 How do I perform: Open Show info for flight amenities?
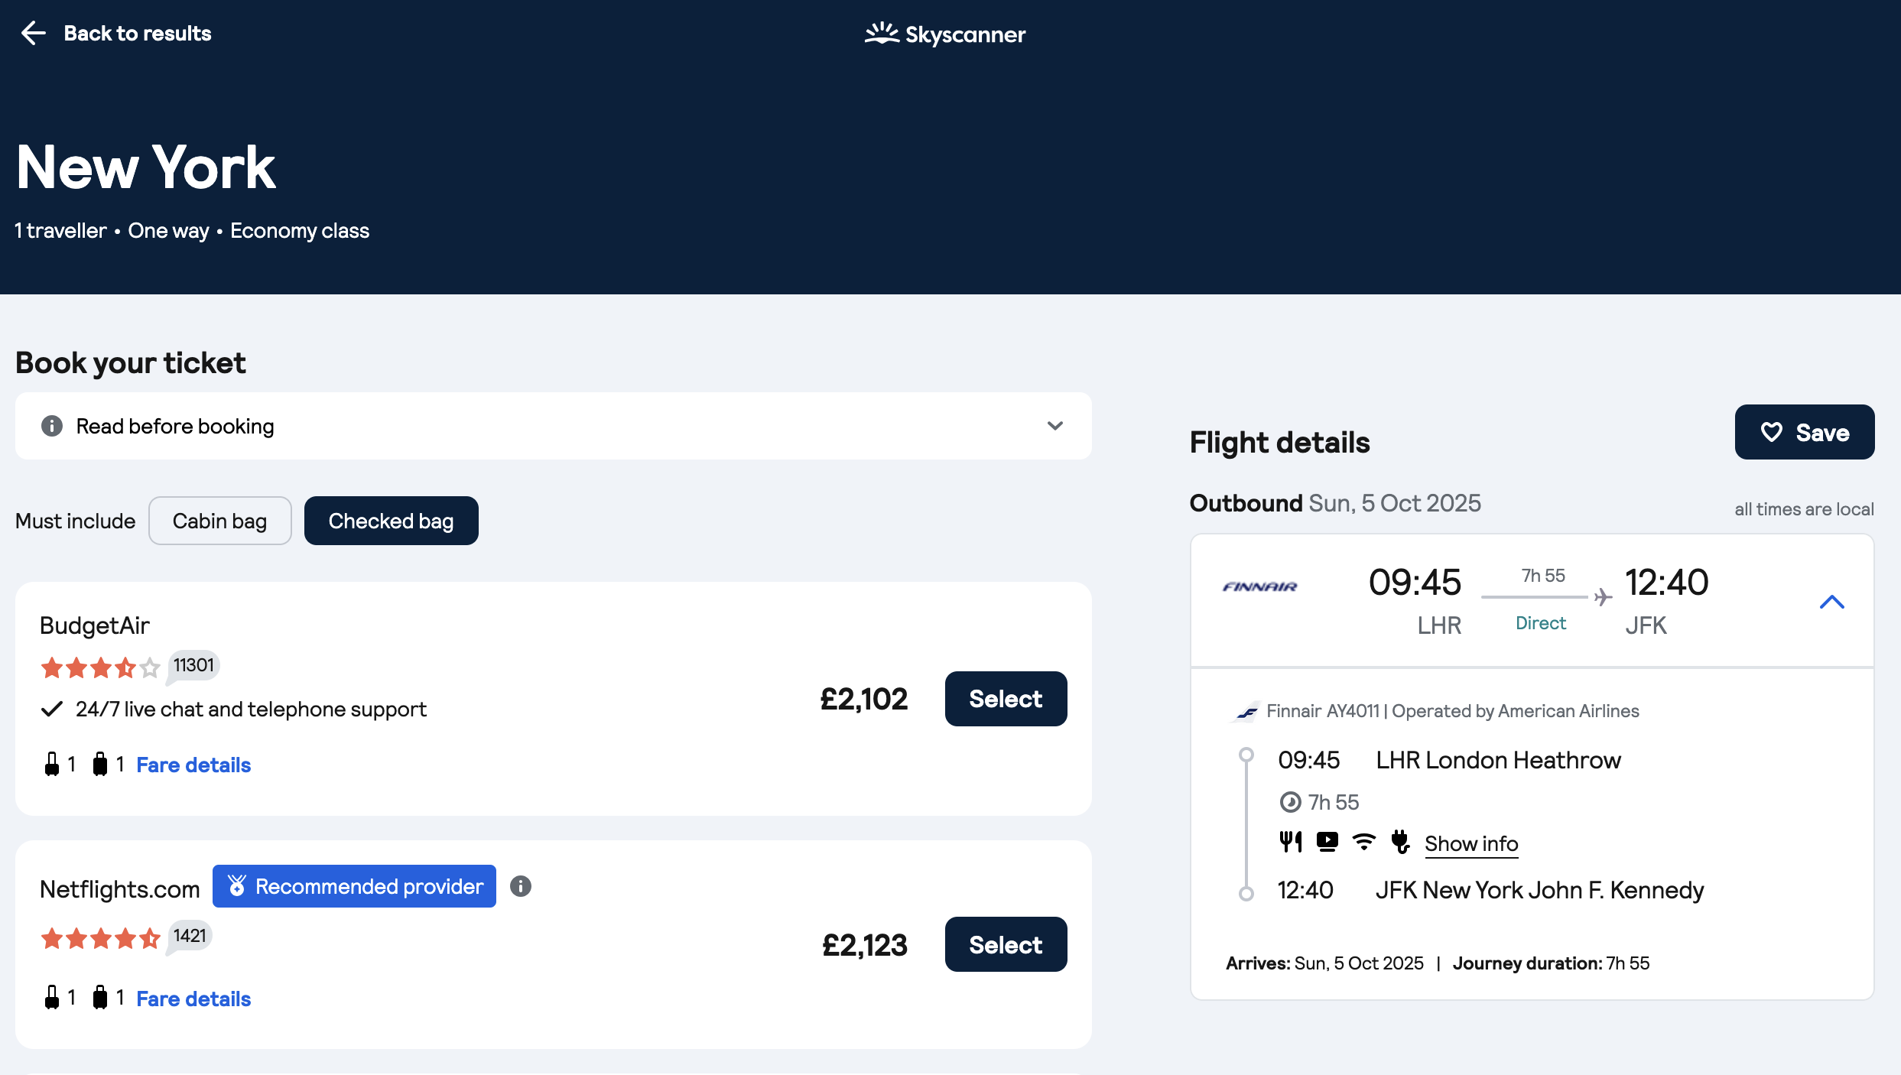(x=1471, y=843)
